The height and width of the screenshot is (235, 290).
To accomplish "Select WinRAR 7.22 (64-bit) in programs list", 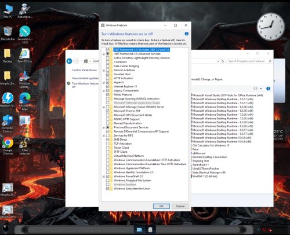I will click(x=205, y=176).
